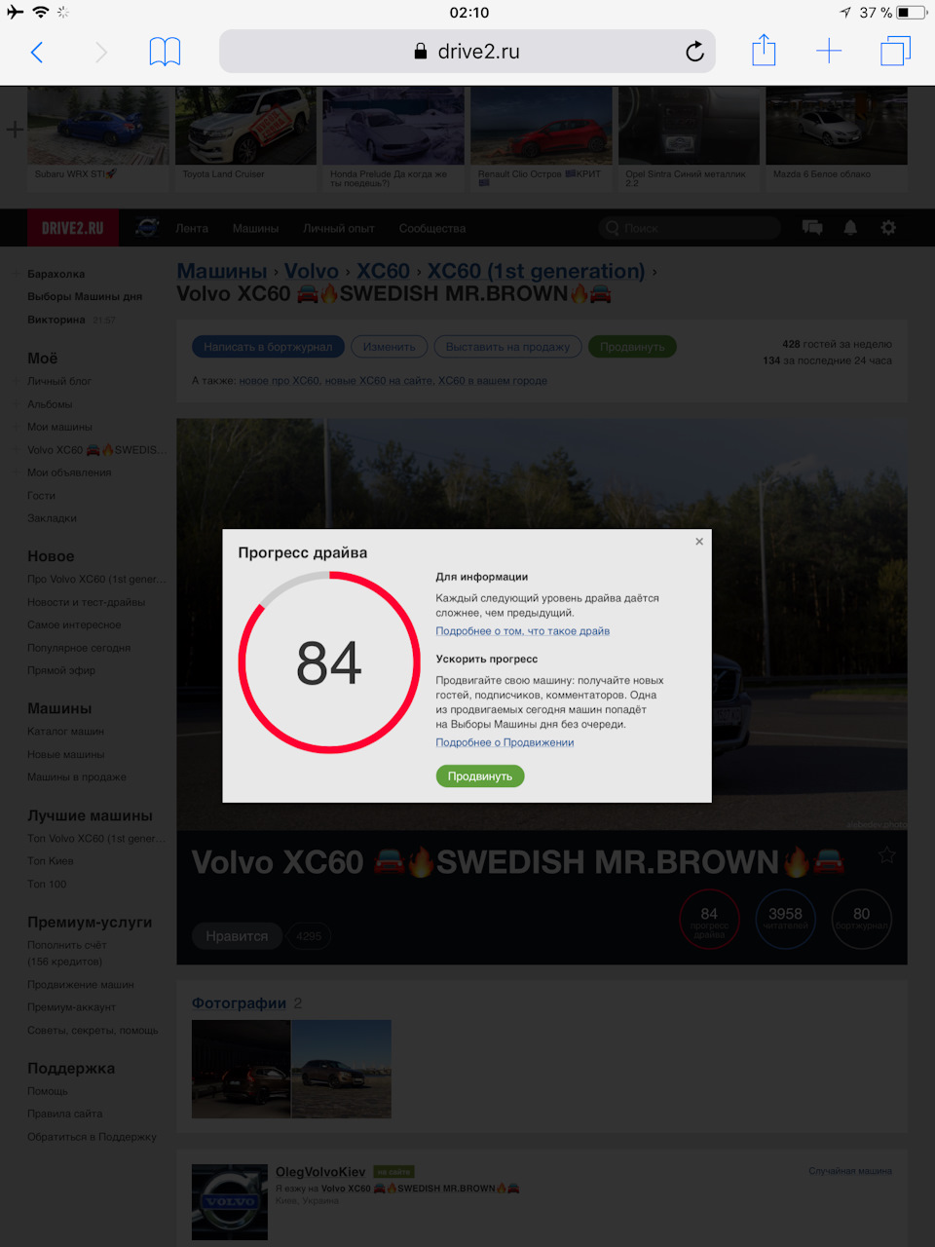
Task: Reload page with refresh icon
Action: [x=694, y=52]
